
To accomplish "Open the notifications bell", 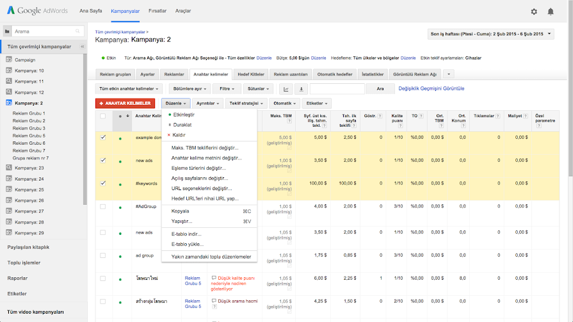I will tap(551, 11).
